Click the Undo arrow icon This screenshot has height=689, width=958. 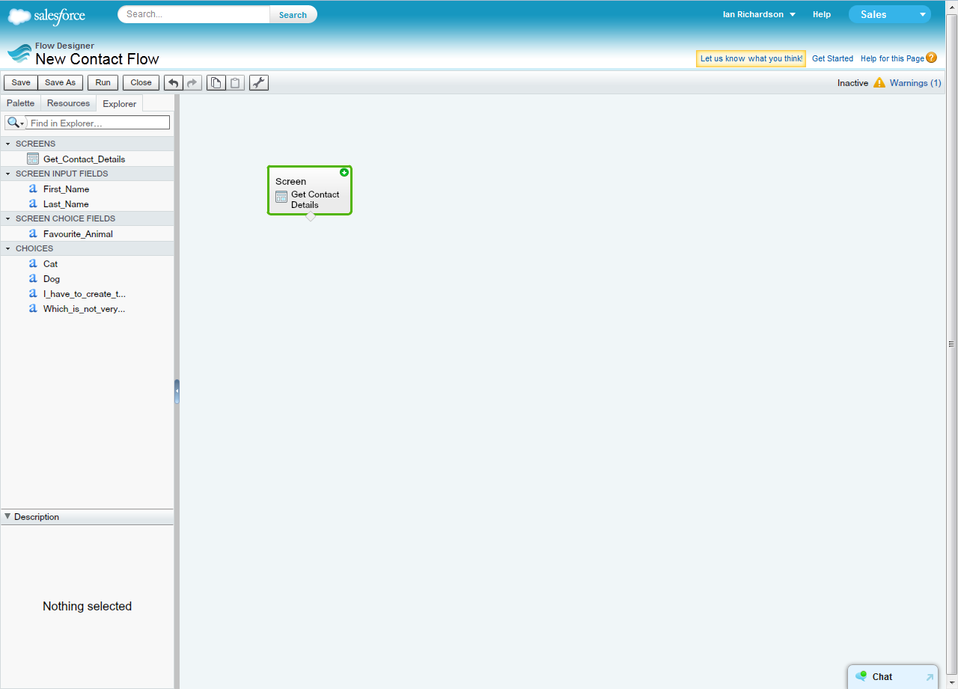pyautogui.click(x=174, y=83)
